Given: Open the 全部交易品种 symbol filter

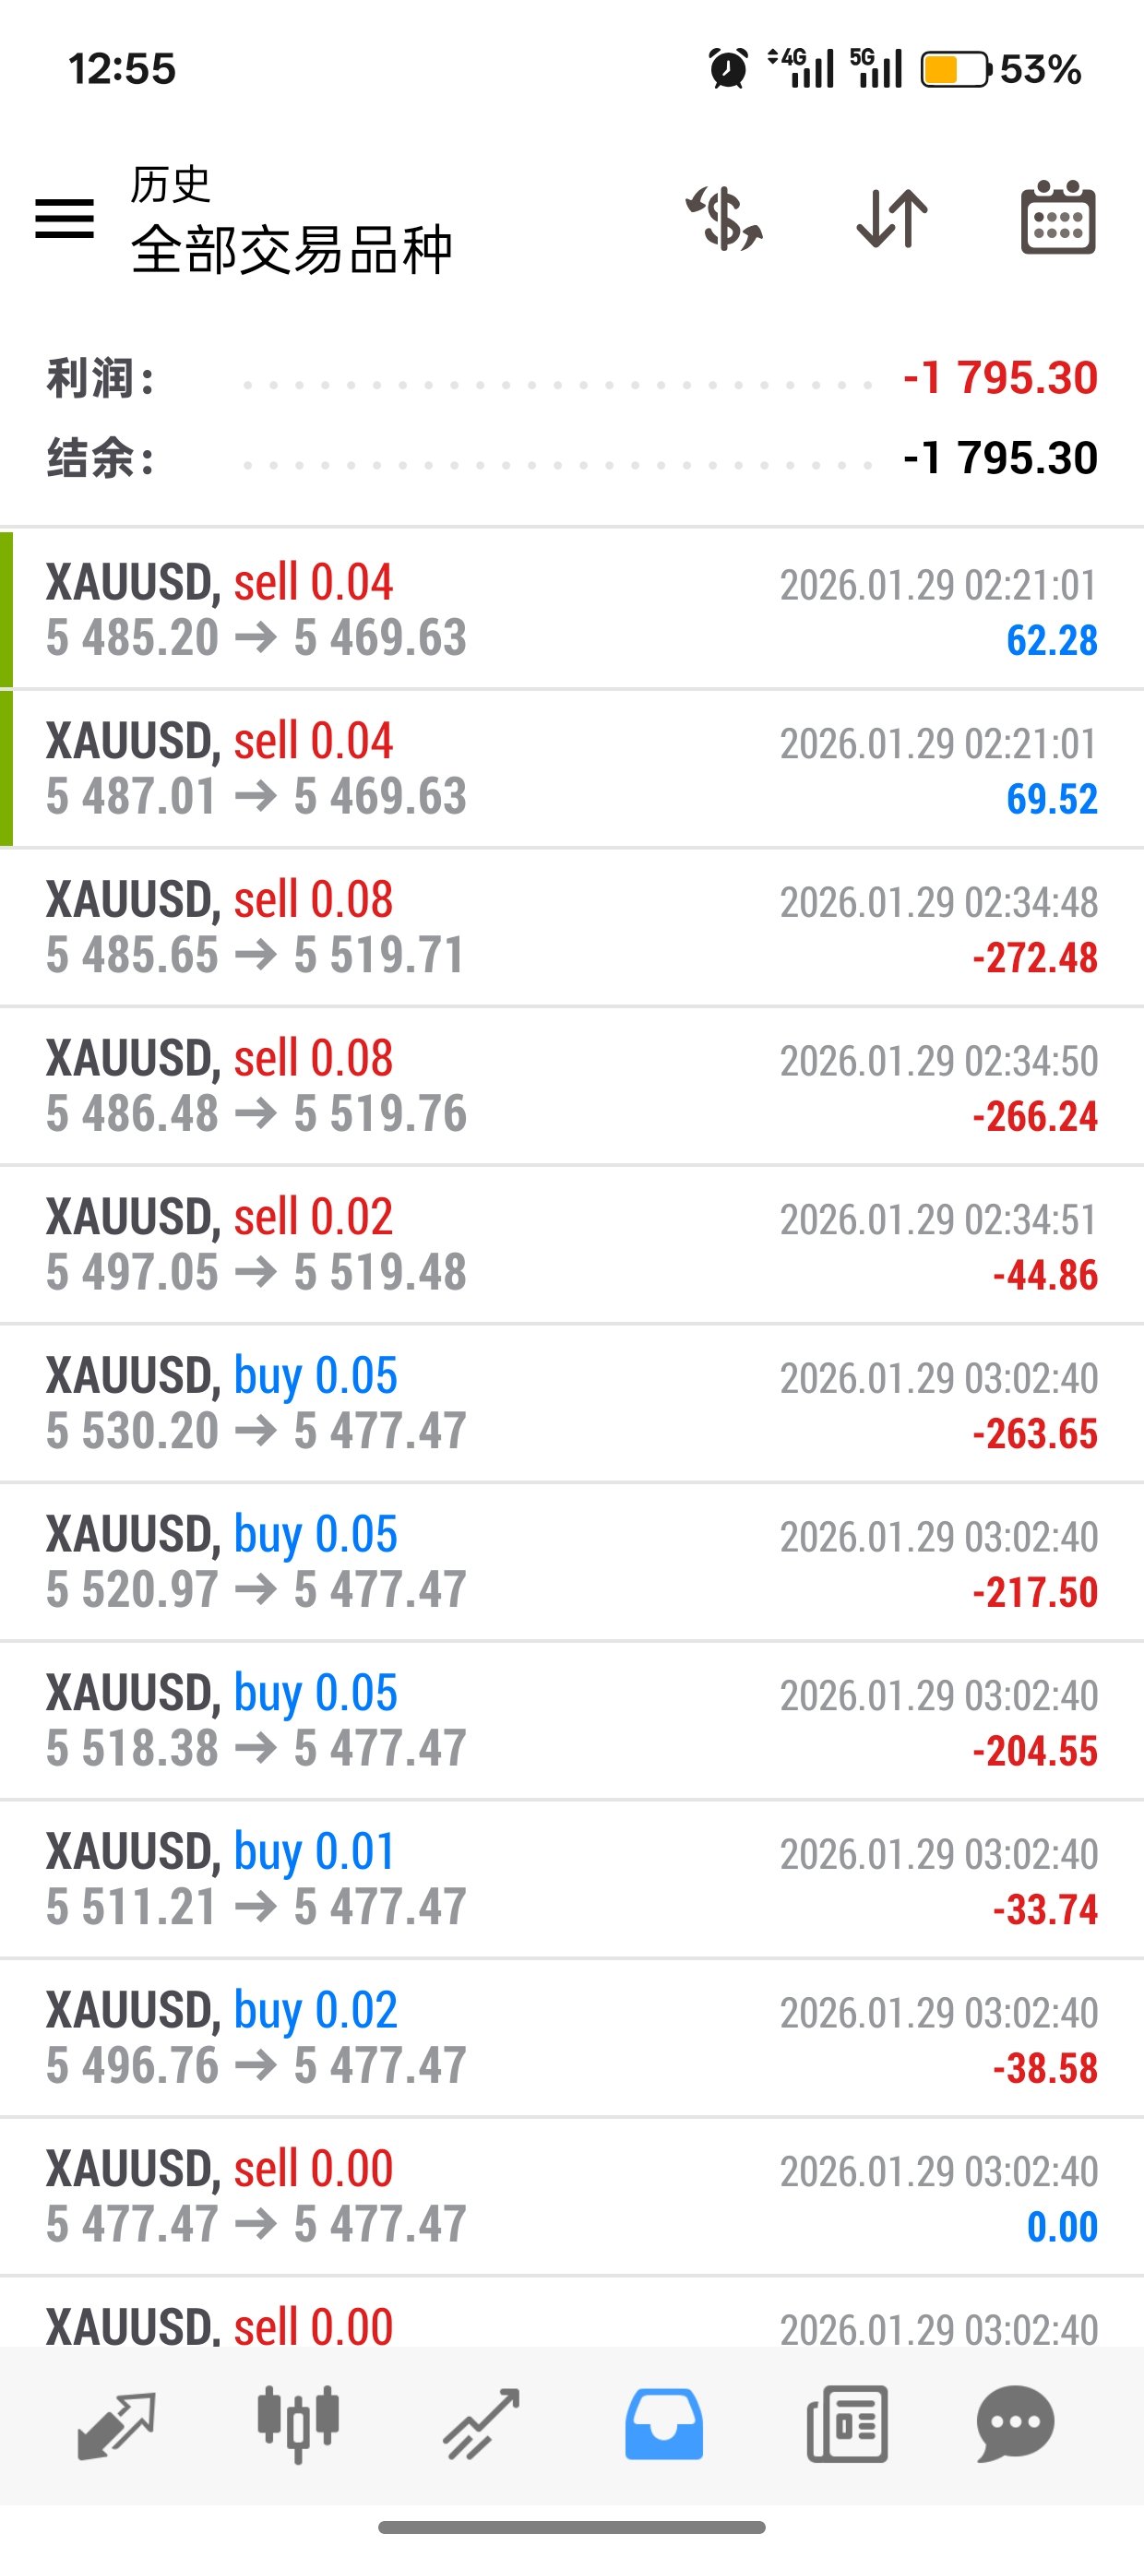Looking at the screenshot, I should (291, 248).
